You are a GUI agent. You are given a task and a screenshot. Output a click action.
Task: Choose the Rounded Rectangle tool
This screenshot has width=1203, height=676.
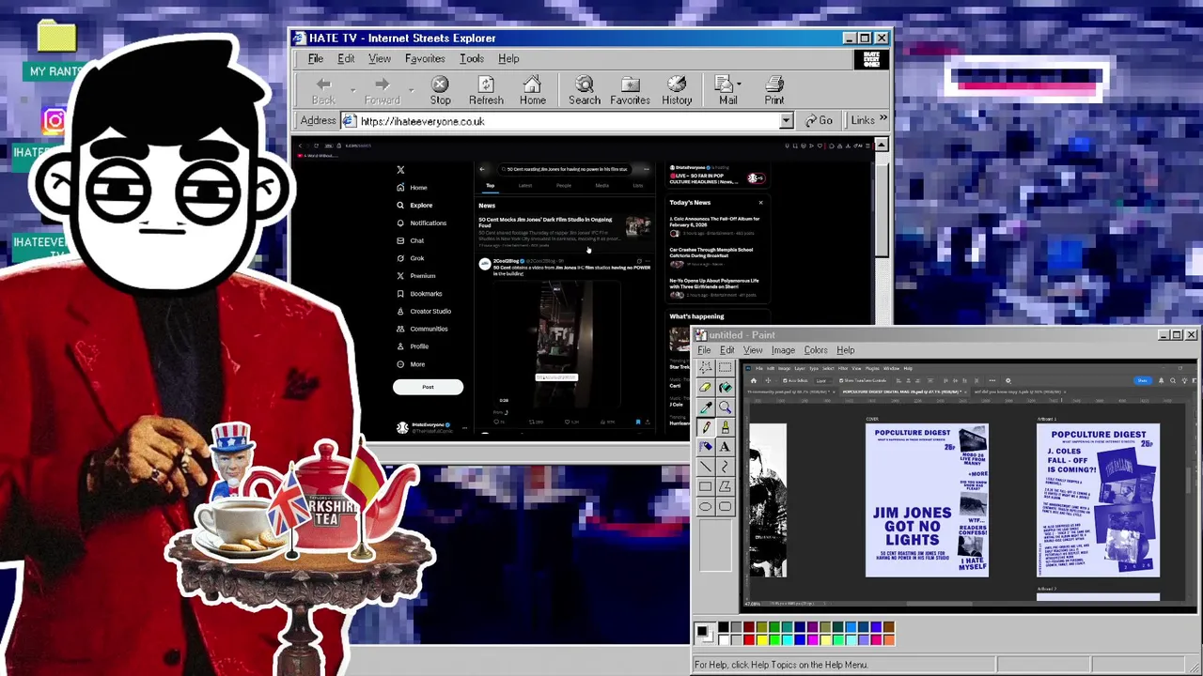point(725,506)
